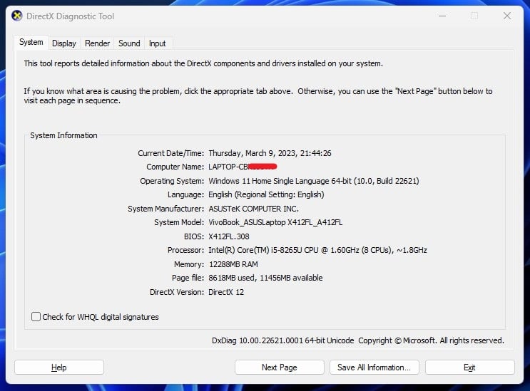Click 'DxDiag 10.00.22621.0001 64-bit Unicode' text
The image size is (530, 391).
pyautogui.click(x=282, y=340)
